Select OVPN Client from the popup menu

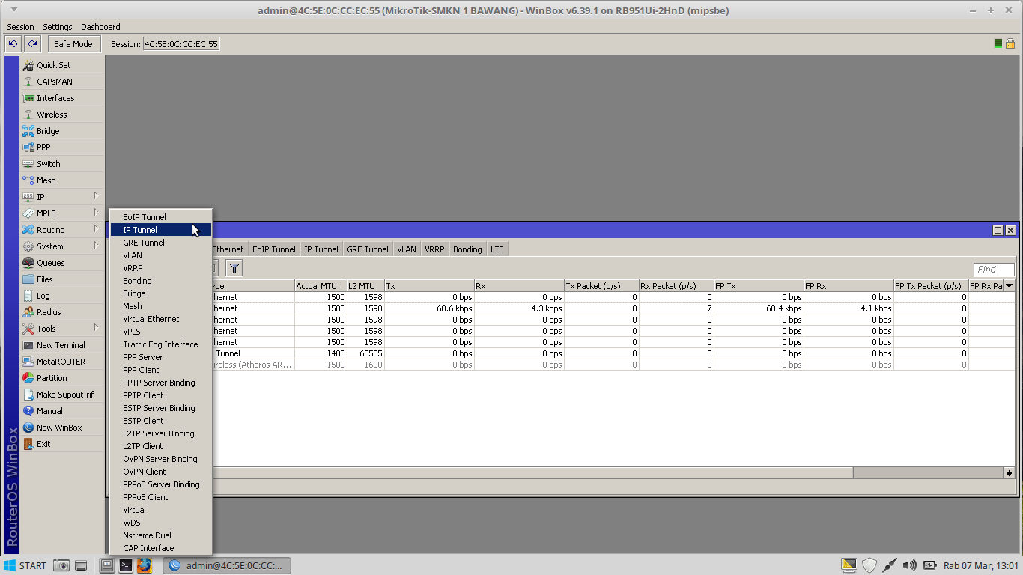tap(160, 472)
